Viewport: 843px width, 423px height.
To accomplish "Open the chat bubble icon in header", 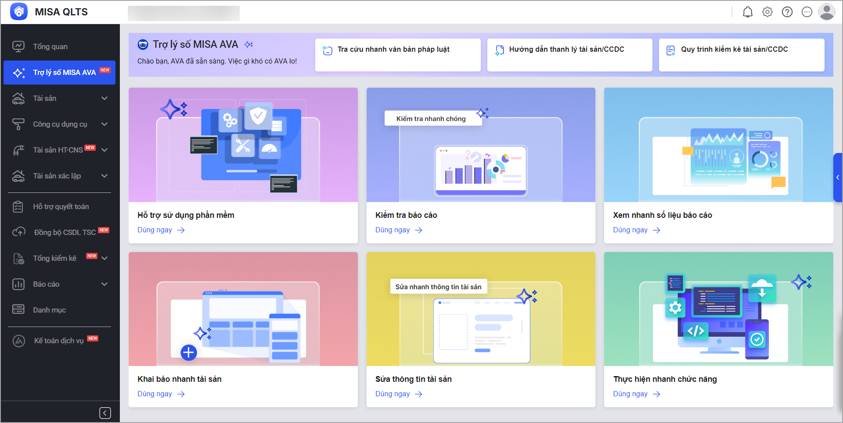I will [x=807, y=12].
